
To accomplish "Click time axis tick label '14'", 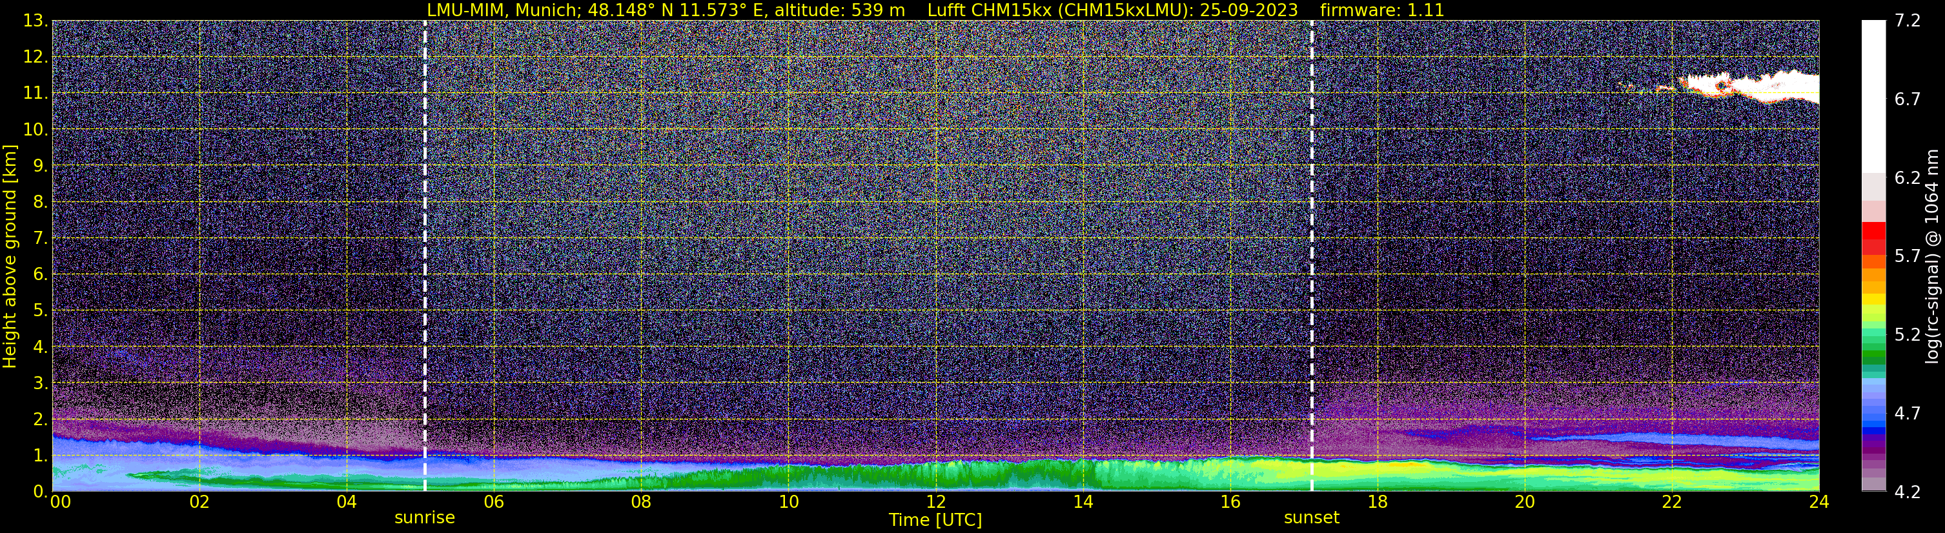I will (x=1083, y=502).
